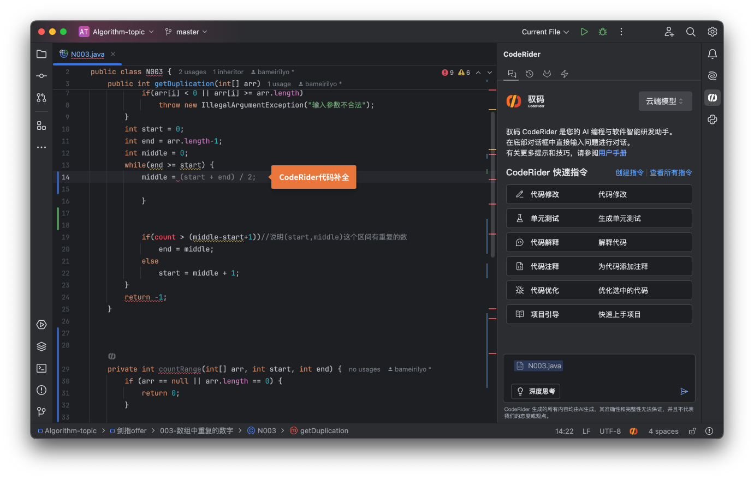Switch to the CodeRider chat tab
The image size is (754, 479).
(512, 74)
